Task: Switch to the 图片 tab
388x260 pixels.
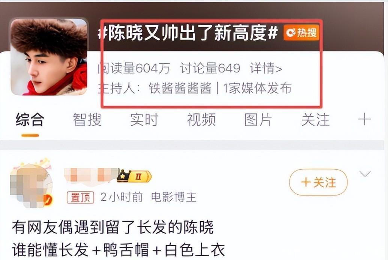Action: 258,120
